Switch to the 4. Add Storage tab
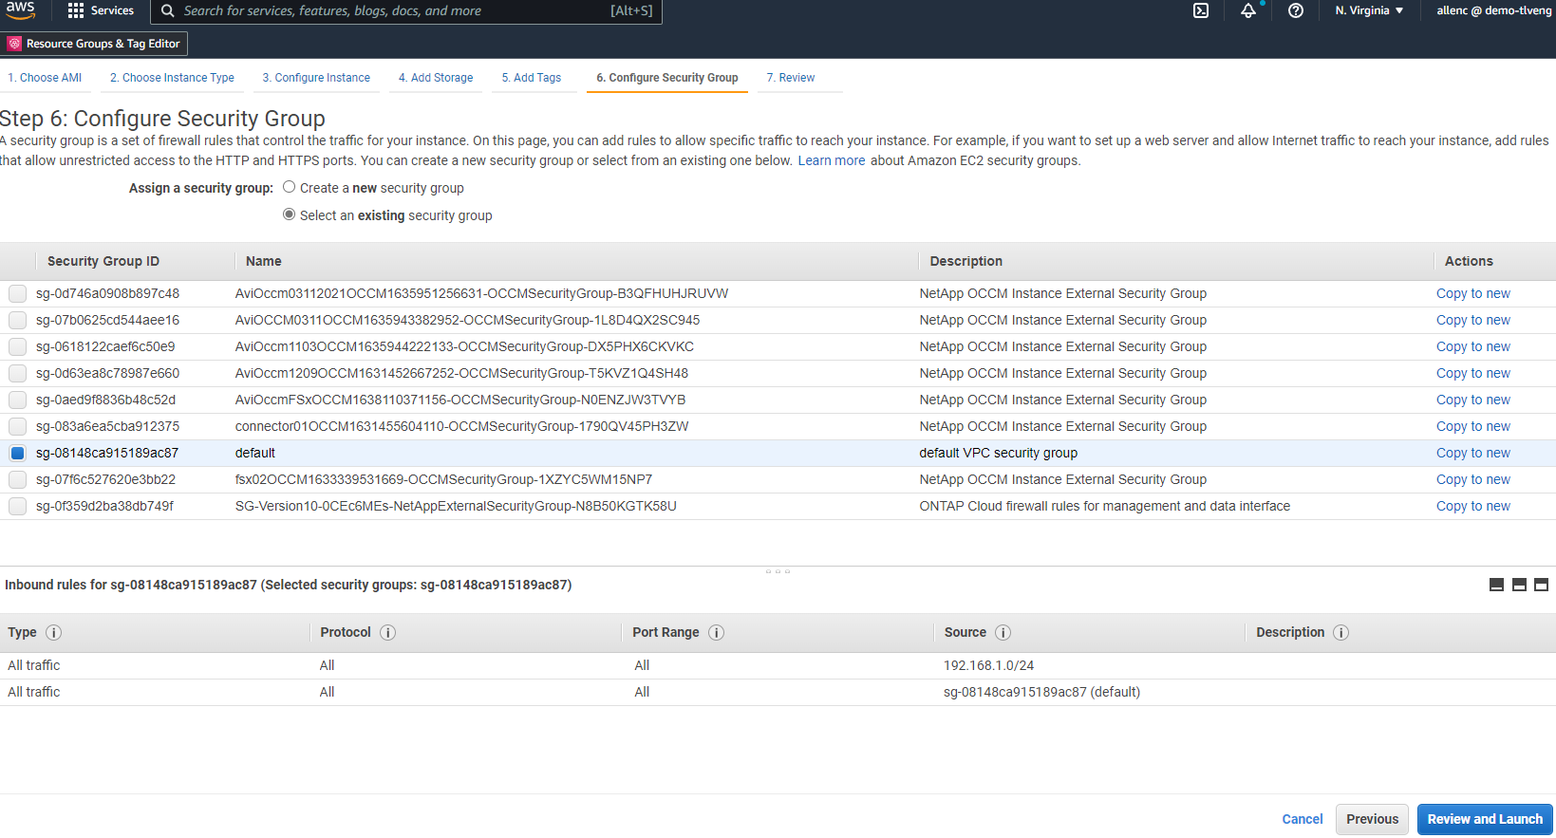The height and width of the screenshot is (838, 1556). 436,78
